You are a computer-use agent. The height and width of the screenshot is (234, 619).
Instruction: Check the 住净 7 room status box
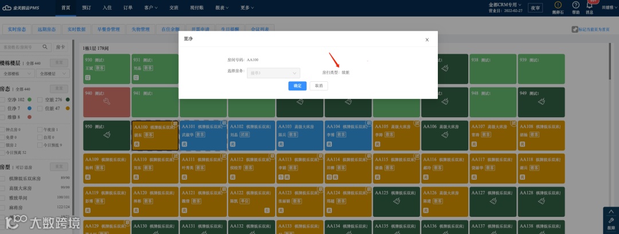pos(3,108)
